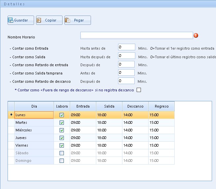Click the Entrada column header
216x189 pixels.
click(x=83, y=106)
